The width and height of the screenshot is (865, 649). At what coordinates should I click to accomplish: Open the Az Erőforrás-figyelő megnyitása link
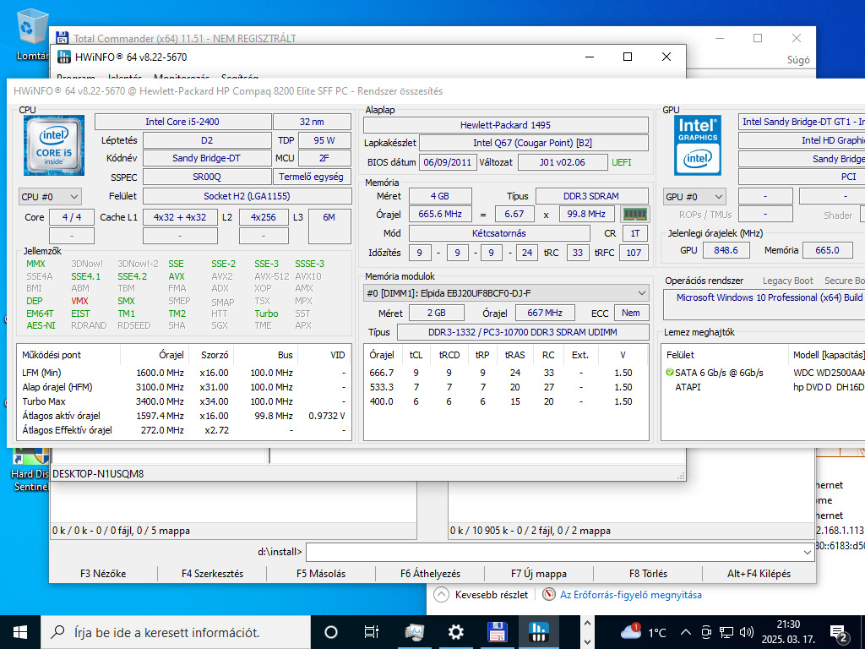pos(631,594)
